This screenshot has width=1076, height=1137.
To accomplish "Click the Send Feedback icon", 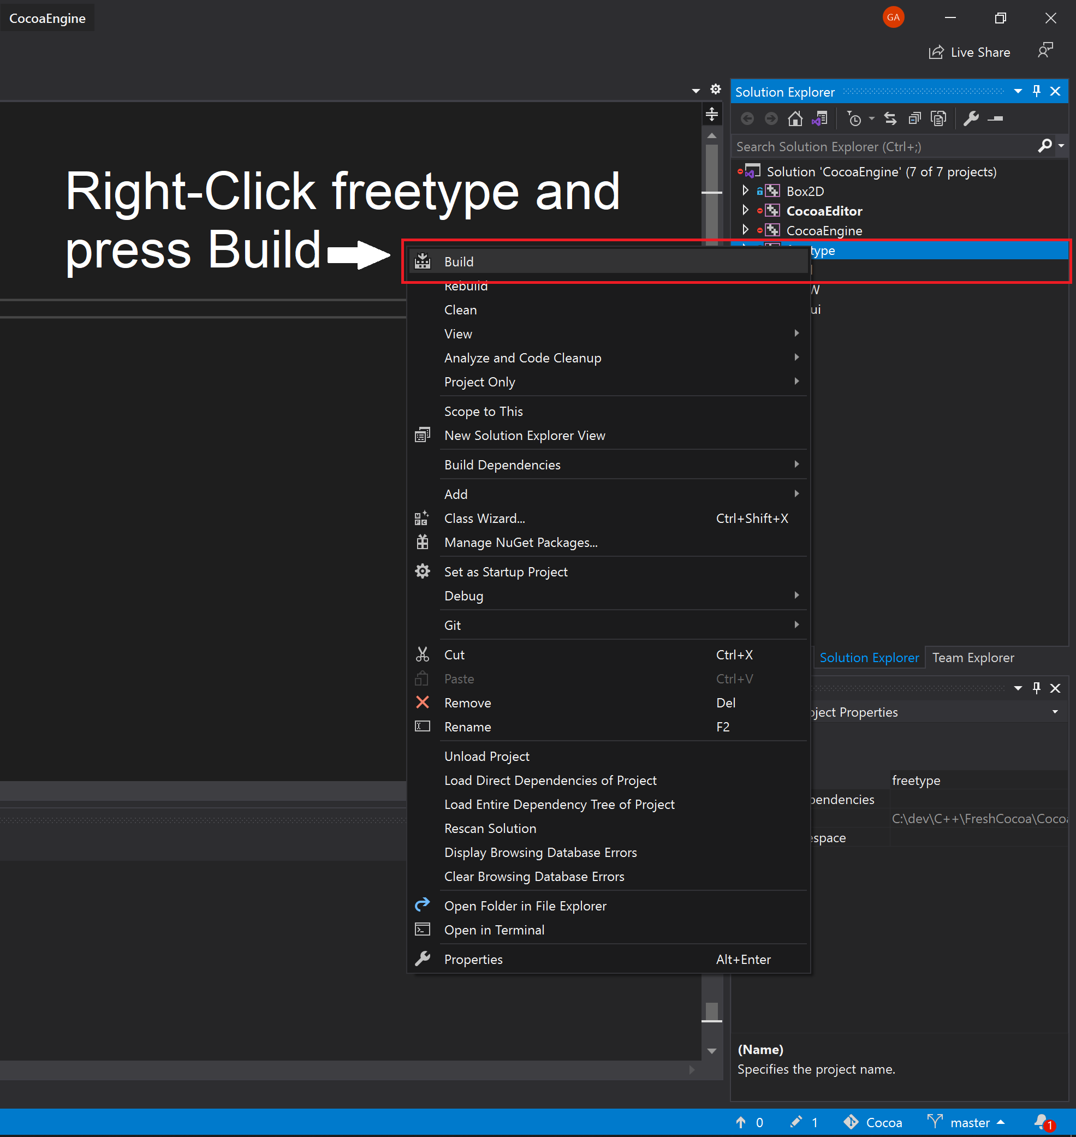I will pyautogui.click(x=1045, y=50).
